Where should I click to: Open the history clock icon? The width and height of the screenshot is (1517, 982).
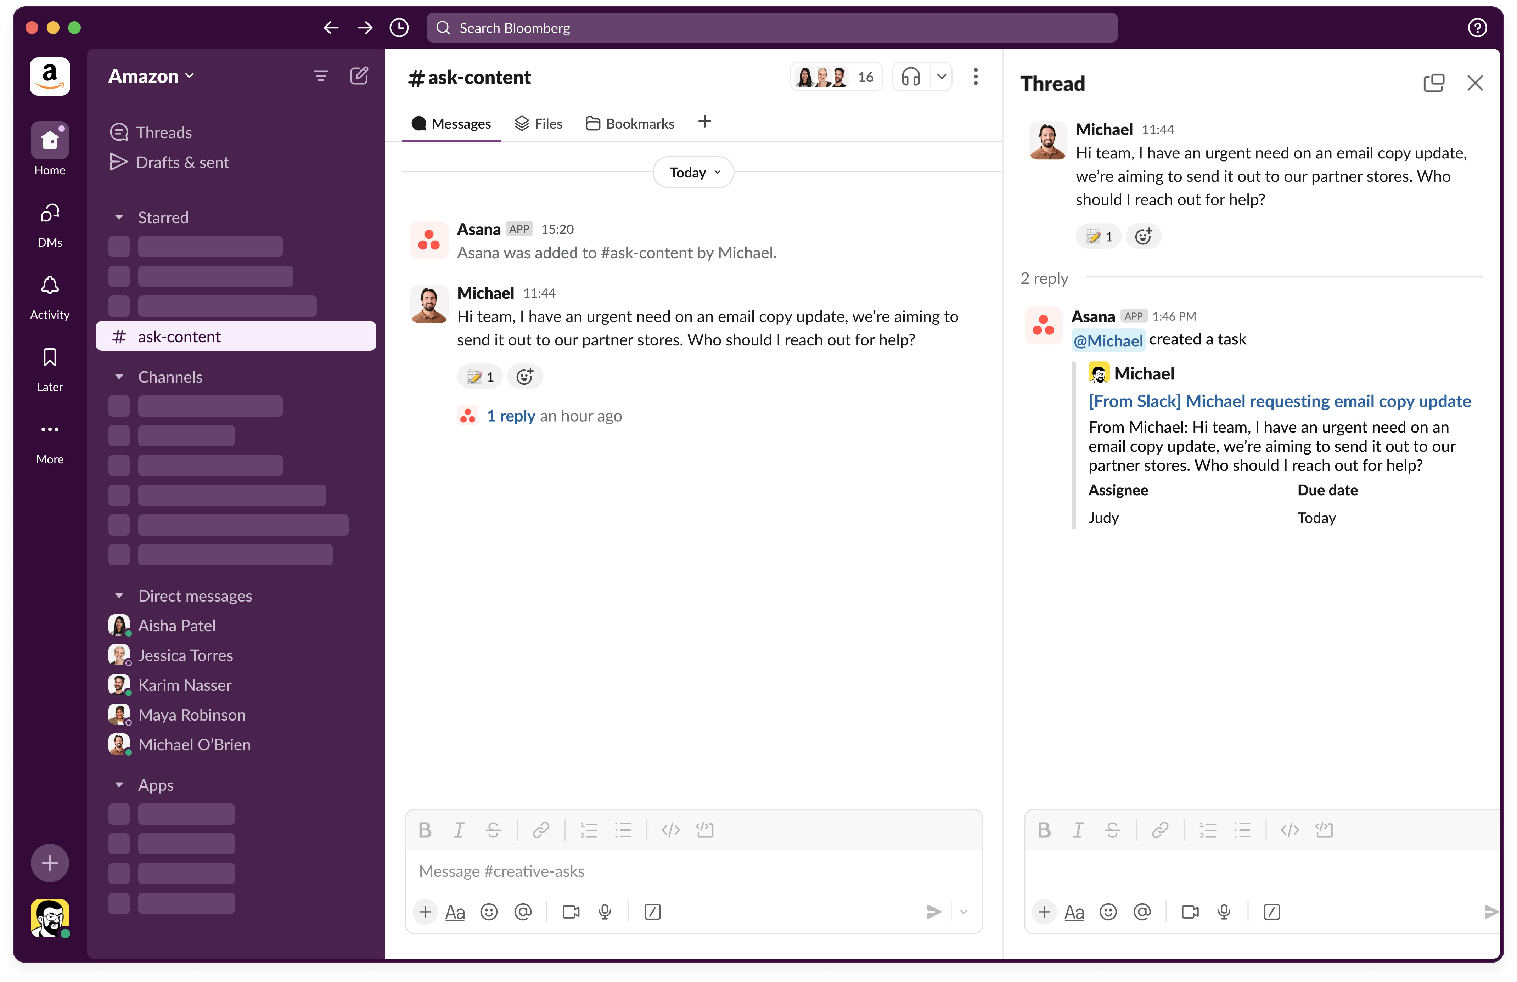pyautogui.click(x=399, y=27)
